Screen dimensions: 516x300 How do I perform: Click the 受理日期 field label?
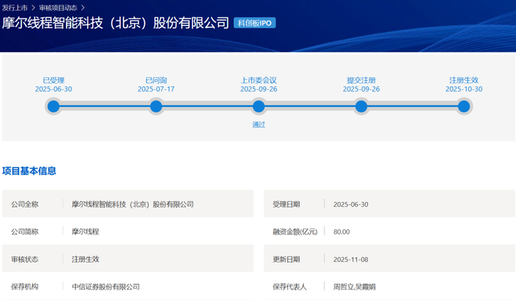[286, 204]
